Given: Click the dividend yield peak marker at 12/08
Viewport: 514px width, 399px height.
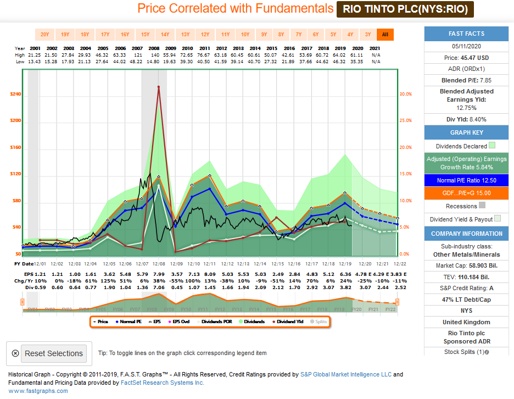Looking at the screenshot, I should [x=158, y=87].
